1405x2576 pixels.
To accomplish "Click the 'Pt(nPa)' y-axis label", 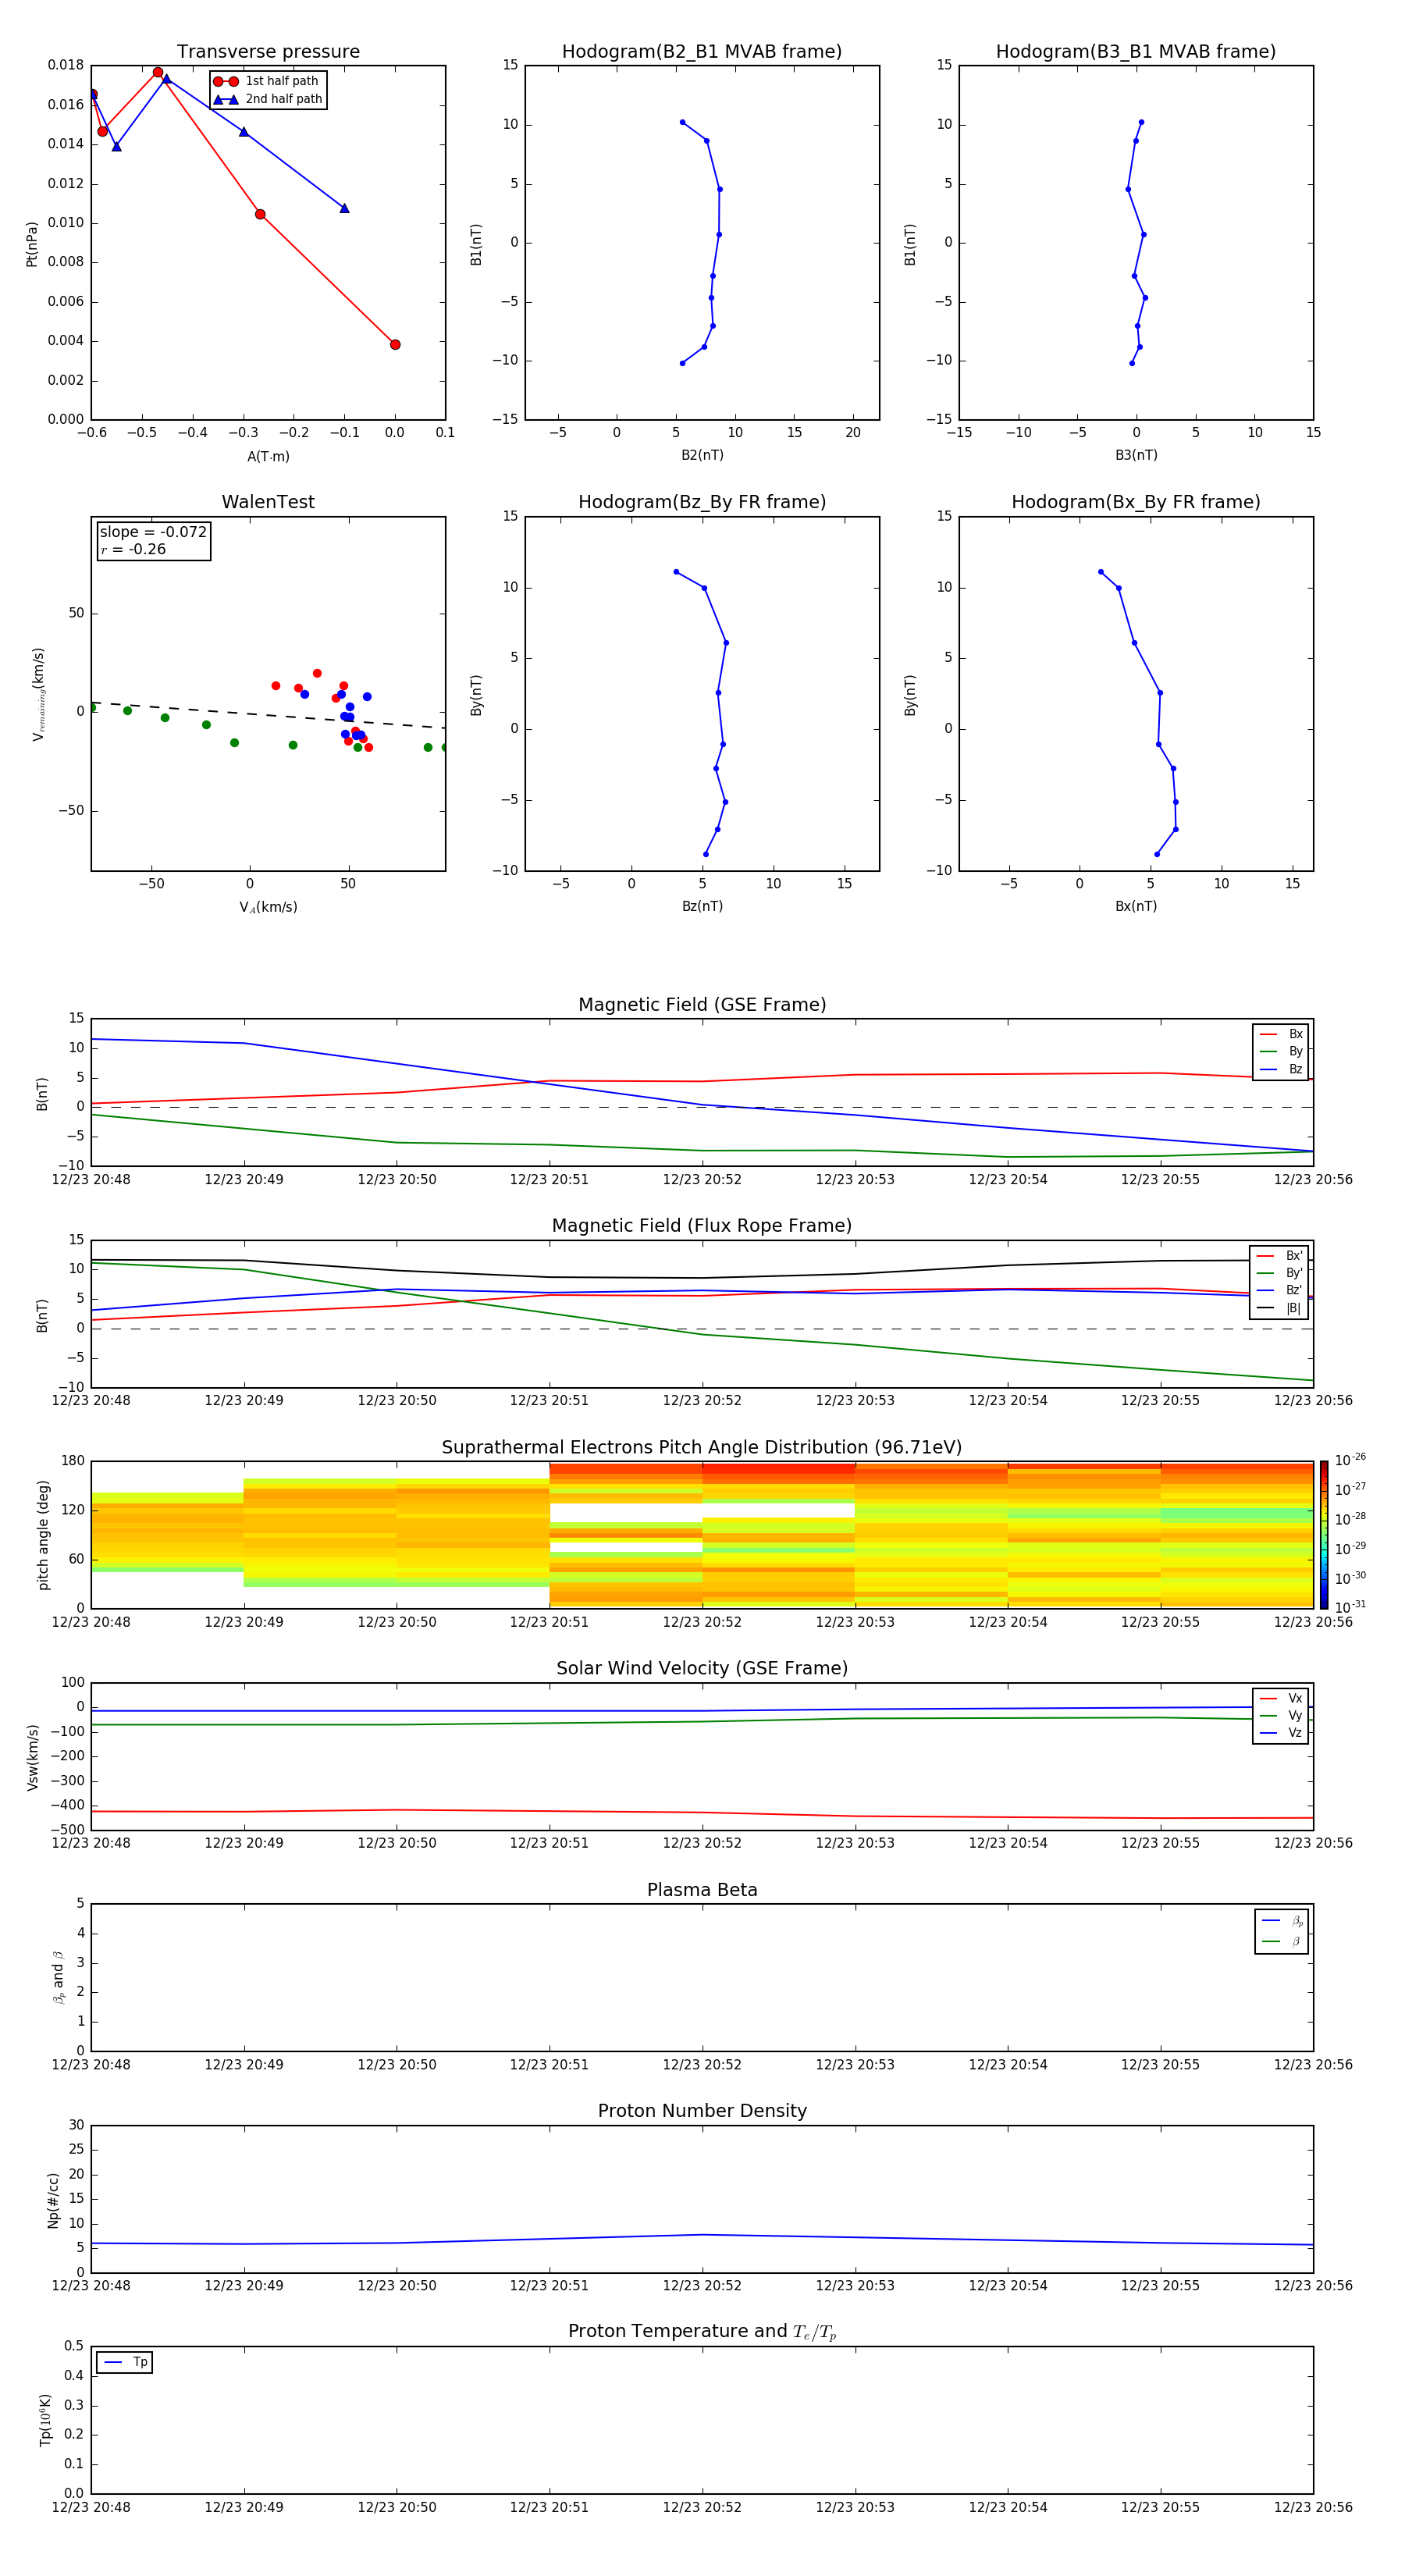I will pos(32,244).
